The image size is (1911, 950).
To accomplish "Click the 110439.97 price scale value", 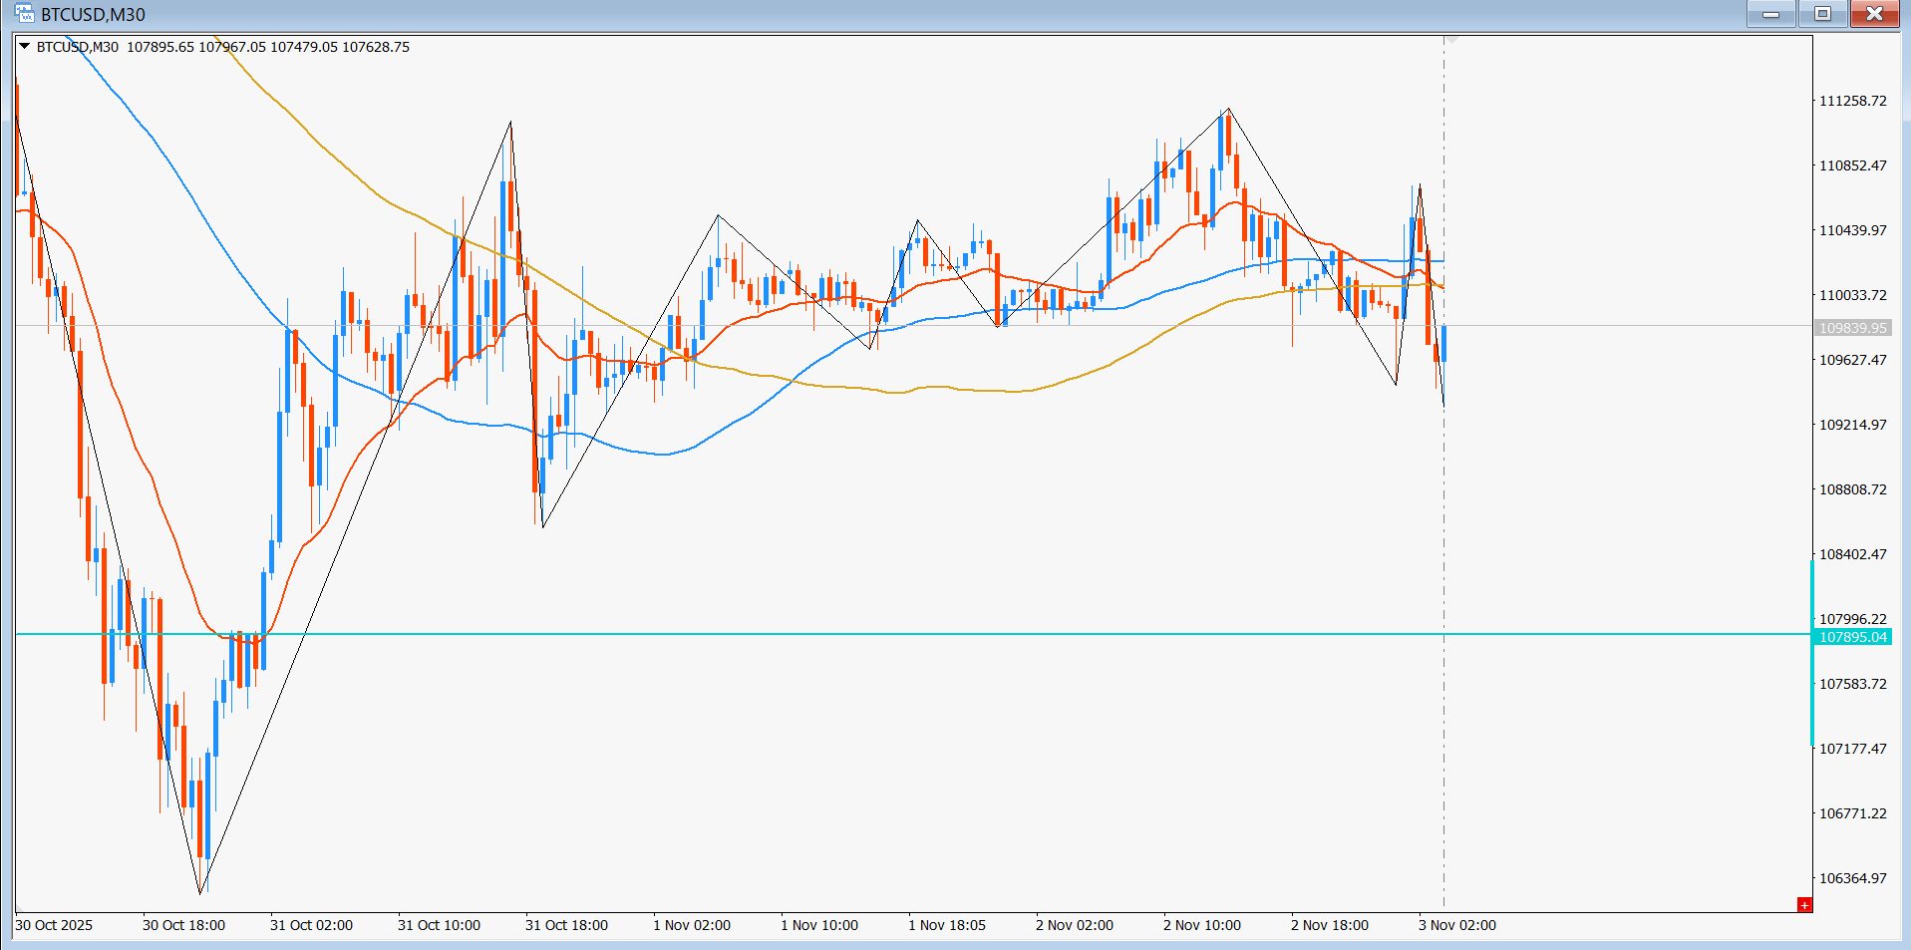I will point(1852,230).
